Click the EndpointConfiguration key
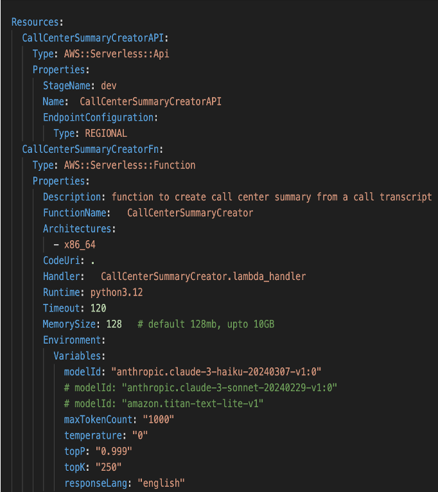This screenshot has width=438, height=492. 98,118
